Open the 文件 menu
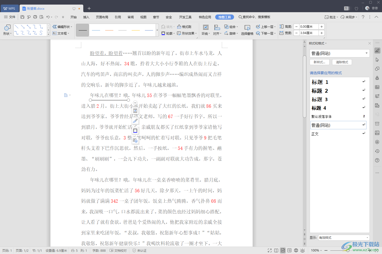The width and height of the screenshot is (382, 254). pyautogui.click(x=10, y=17)
